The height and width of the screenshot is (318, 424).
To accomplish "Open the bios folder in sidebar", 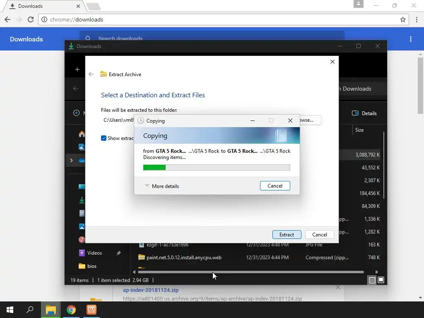I will (88, 266).
